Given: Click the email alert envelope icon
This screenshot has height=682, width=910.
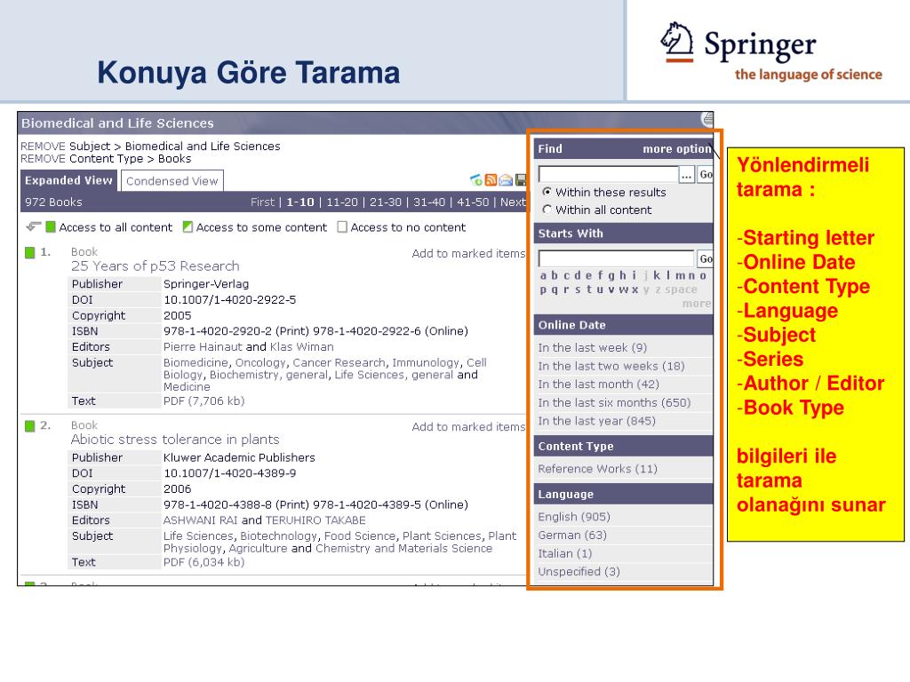Looking at the screenshot, I should tap(506, 180).
